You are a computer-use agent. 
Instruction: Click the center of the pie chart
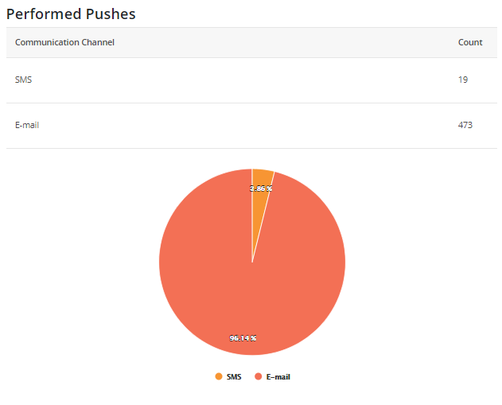click(x=252, y=262)
